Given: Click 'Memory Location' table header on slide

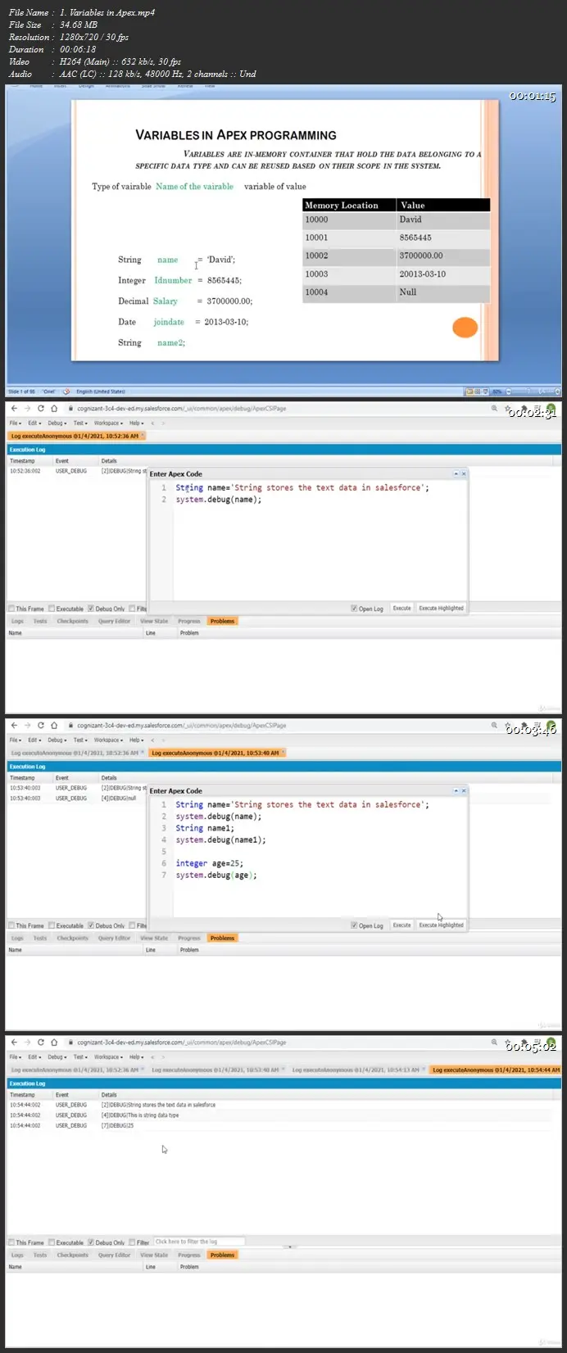Looking at the screenshot, I should 349,206.
